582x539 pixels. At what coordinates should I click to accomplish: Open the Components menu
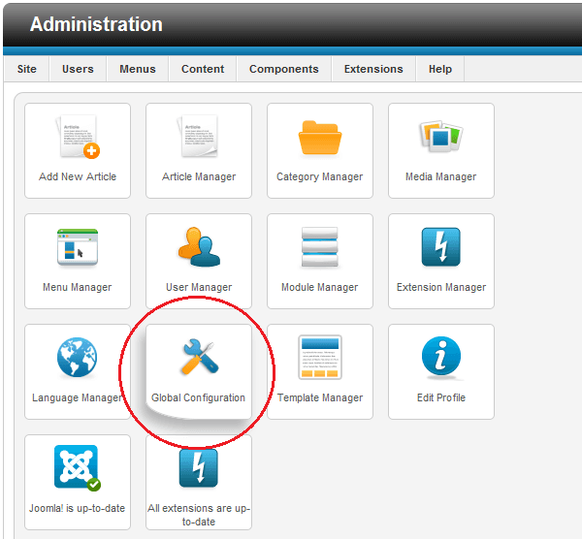(284, 69)
